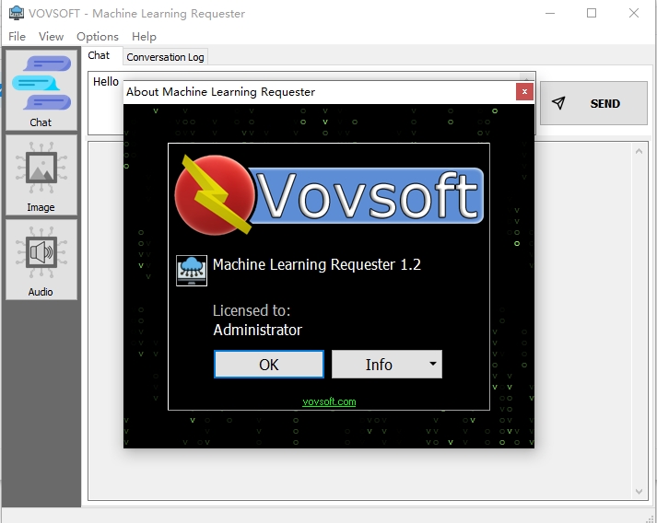Close the About Machine Learning Requester dialog

pos(524,92)
